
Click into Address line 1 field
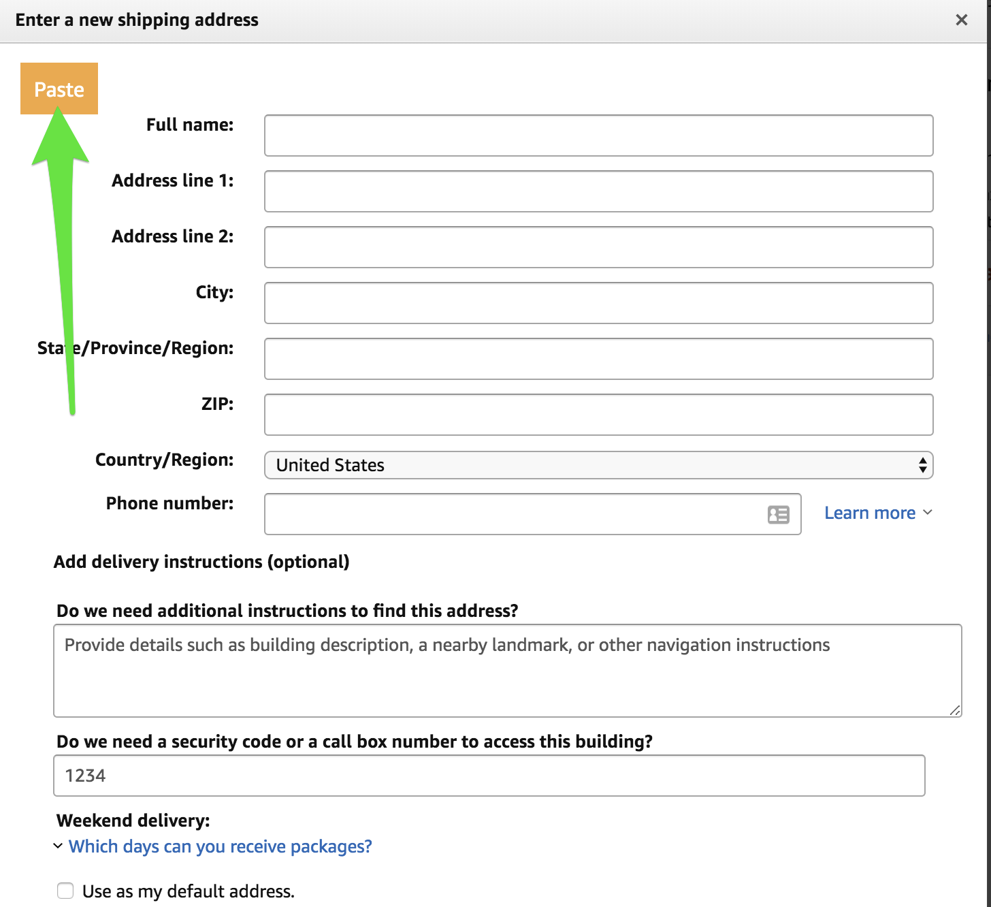point(598,191)
